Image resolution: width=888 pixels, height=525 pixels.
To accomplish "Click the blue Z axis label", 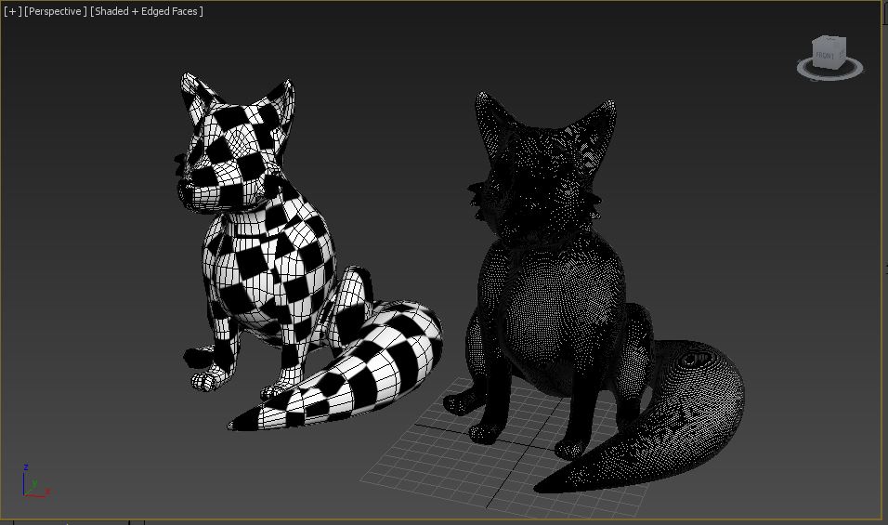I will click(x=26, y=467).
